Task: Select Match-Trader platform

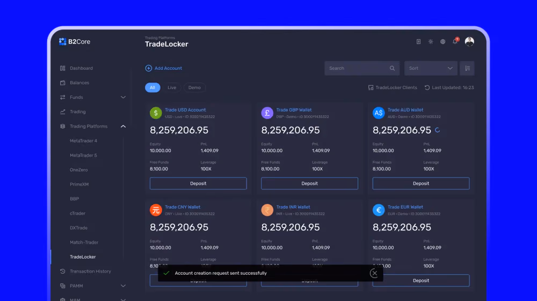Action: [84, 242]
